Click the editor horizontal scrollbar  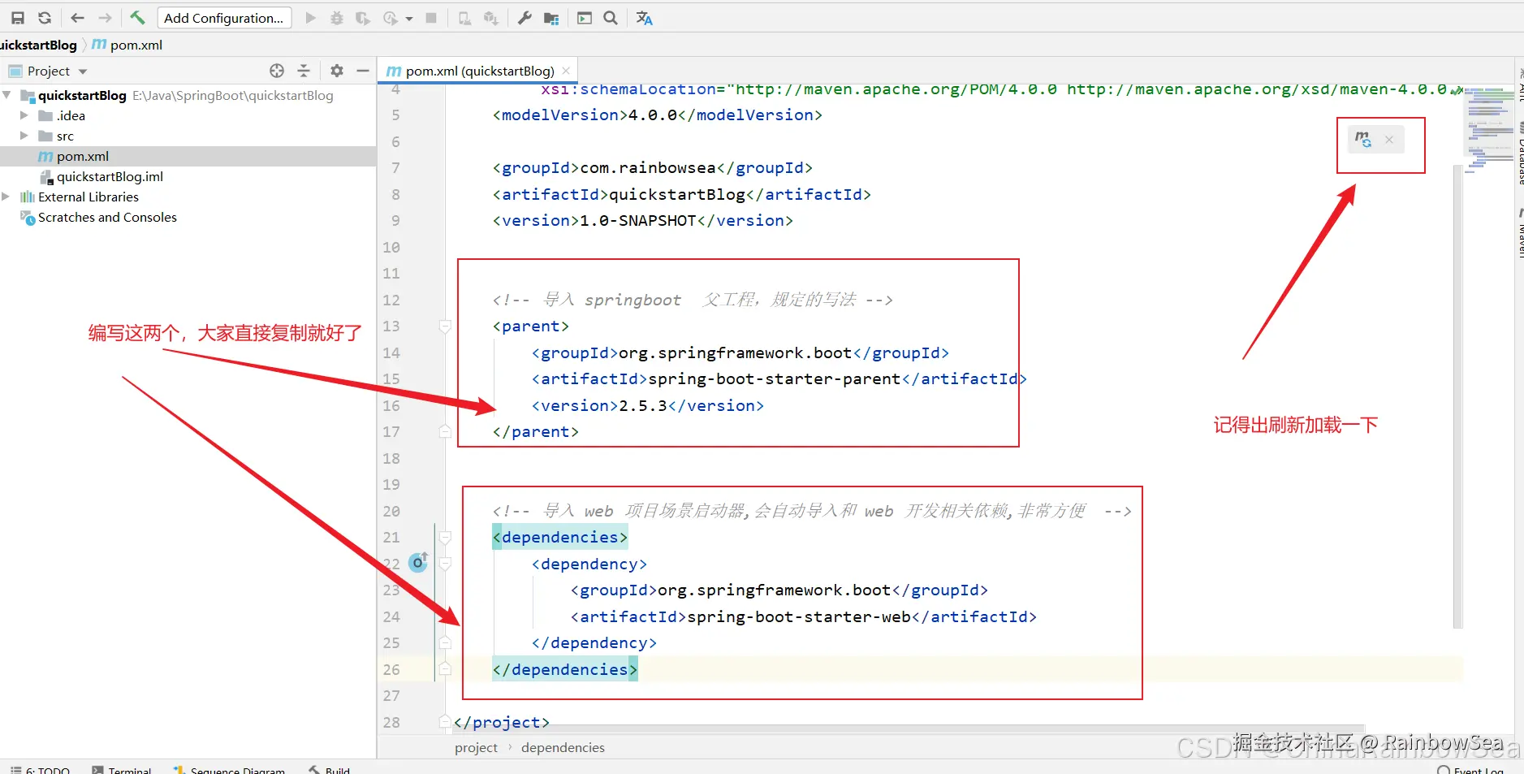pos(909,729)
